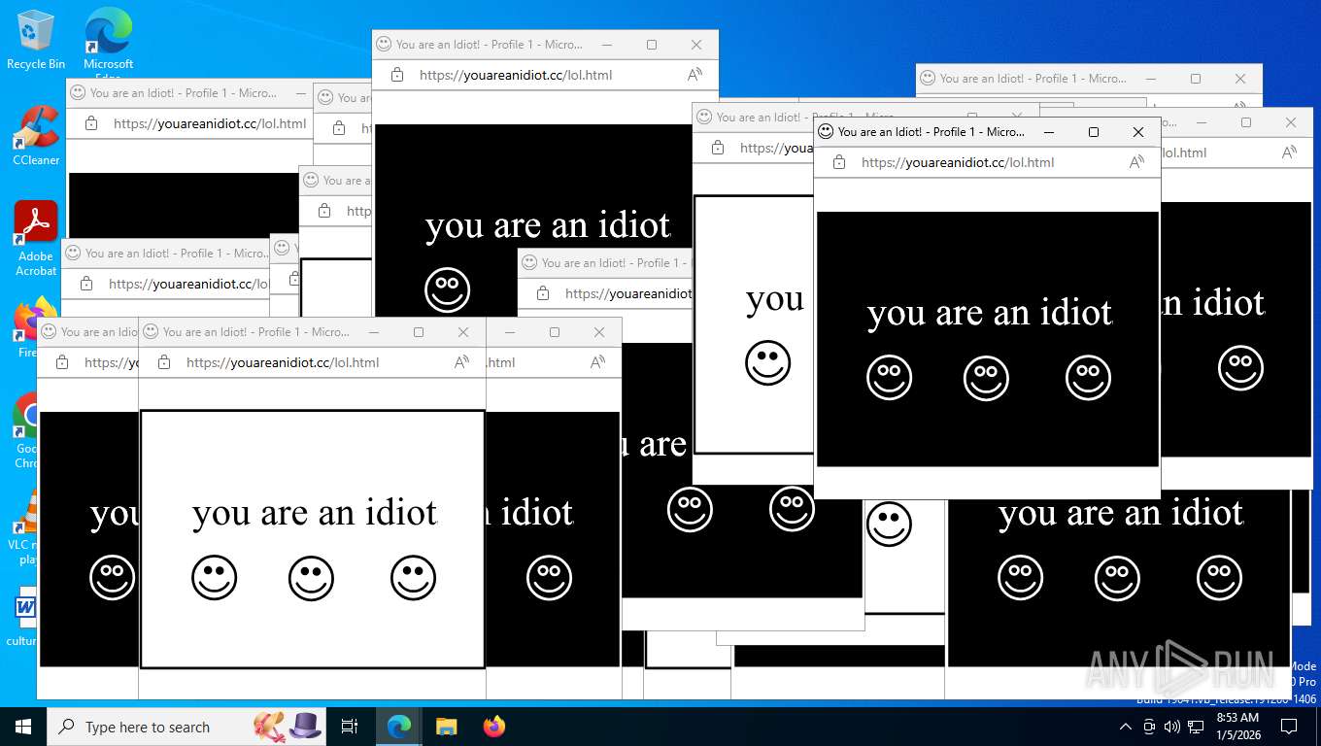Image resolution: width=1321 pixels, height=746 pixels.
Task: Open the Recycle Bin desktop icon
Action: click(36, 41)
